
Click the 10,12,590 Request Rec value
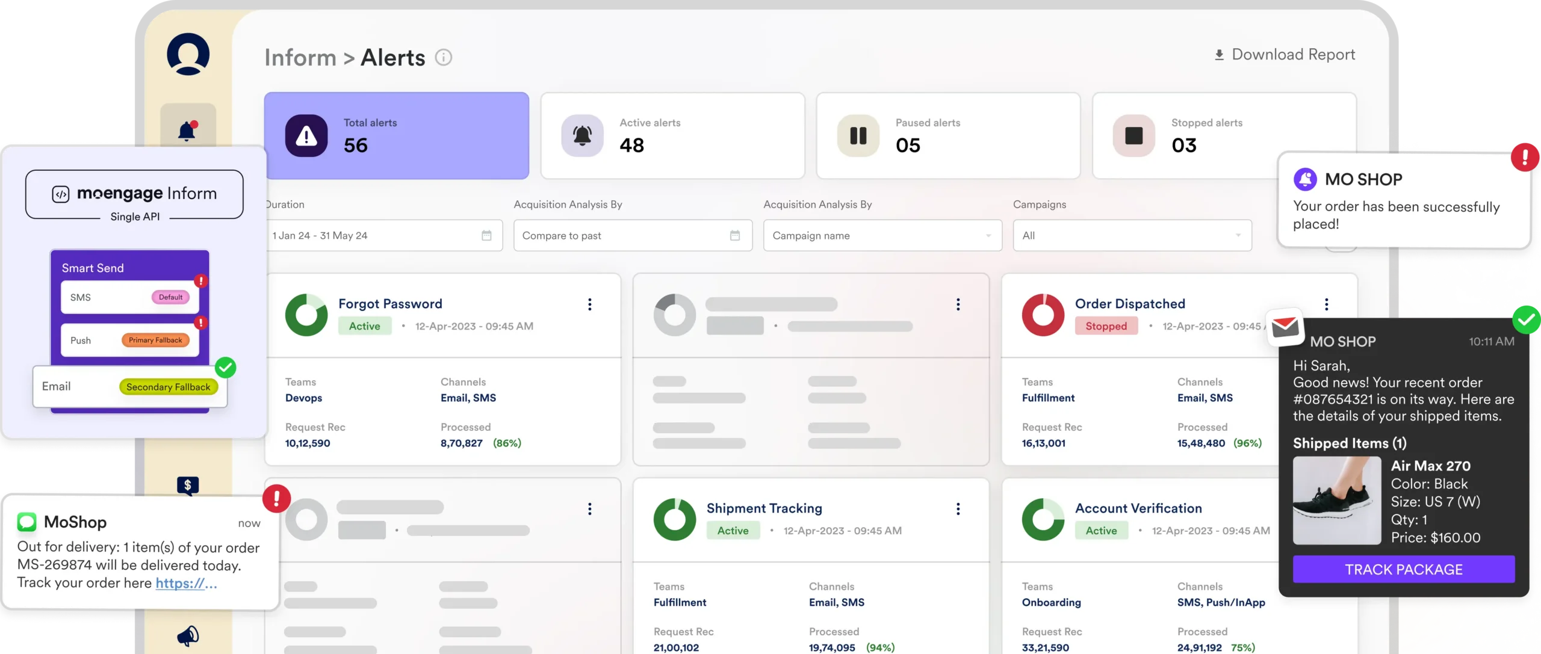(308, 443)
